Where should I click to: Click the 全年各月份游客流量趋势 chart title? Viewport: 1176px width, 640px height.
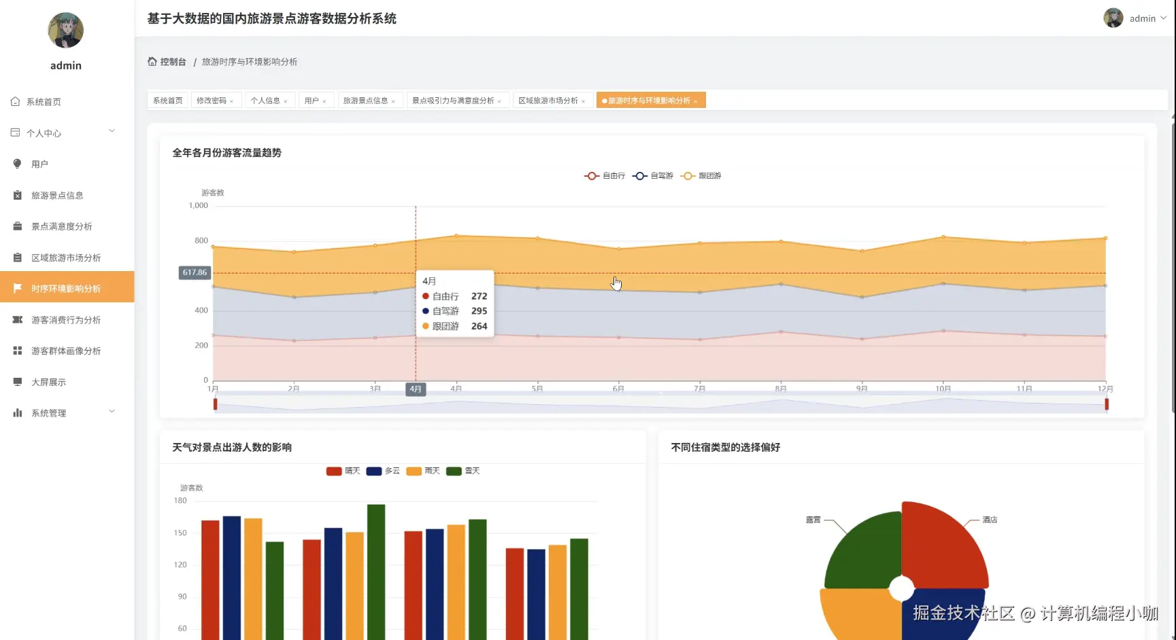pos(226,153)
